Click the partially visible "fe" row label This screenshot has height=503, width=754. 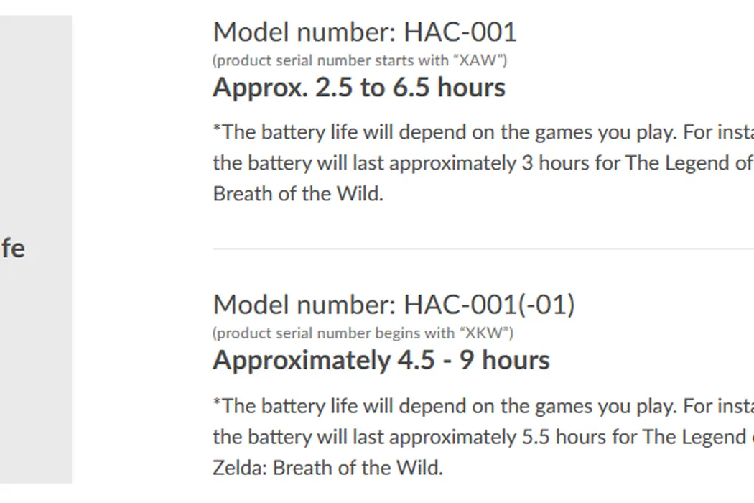tap(12, 249)
